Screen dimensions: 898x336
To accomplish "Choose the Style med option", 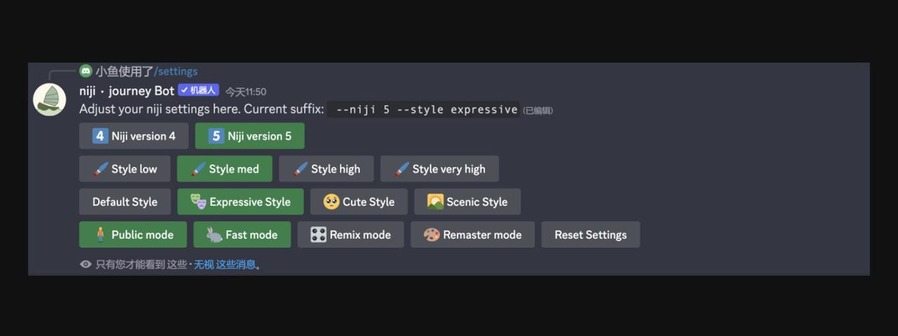I will pyautogui.click(x=224, y=169).
